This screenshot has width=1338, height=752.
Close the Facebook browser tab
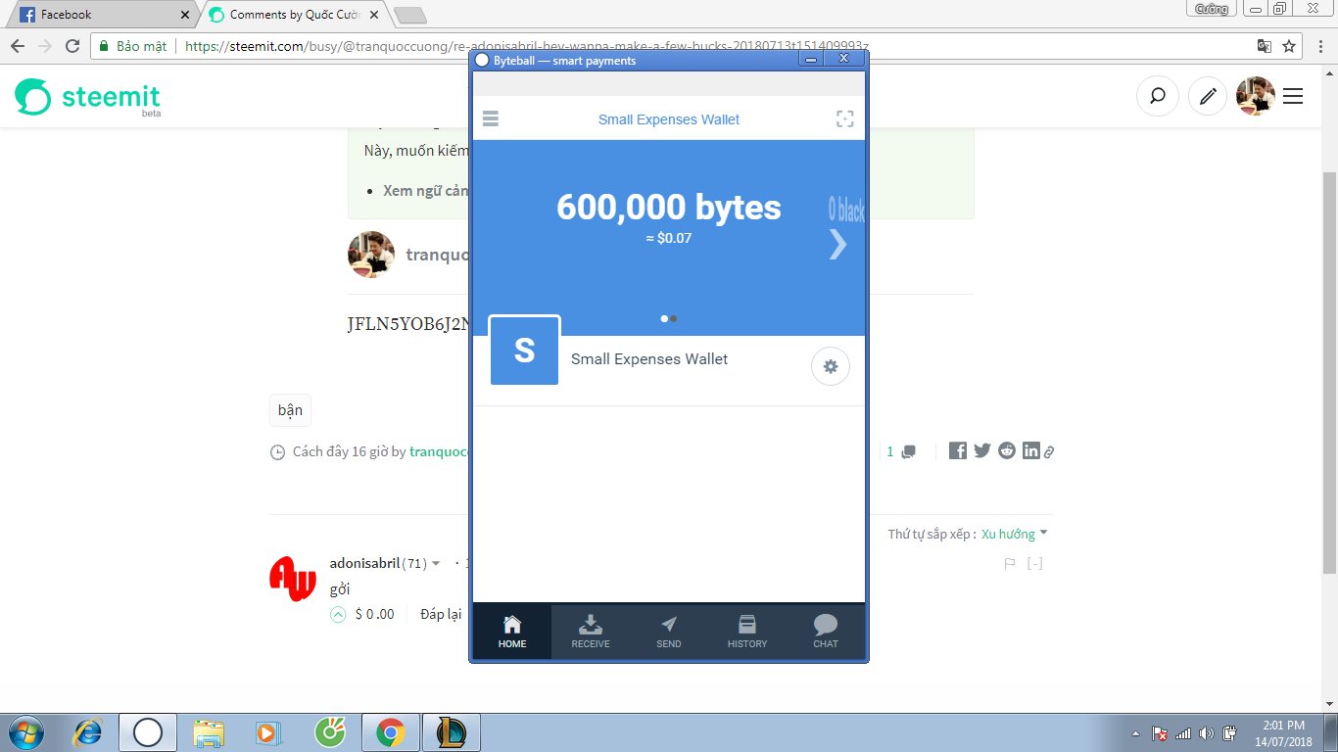tap(185, 15)
